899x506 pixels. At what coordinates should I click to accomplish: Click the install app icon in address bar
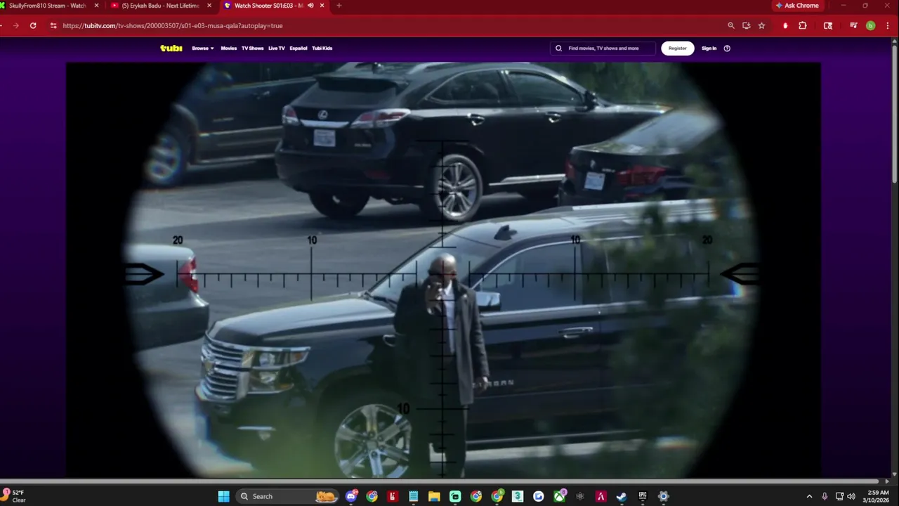pos(747,25)
